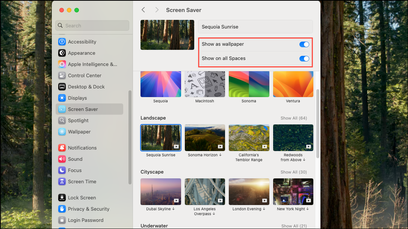Screen dimensions: 408x229
Task: Click the Privacy & Security hand icon
Action: (62, 209)
